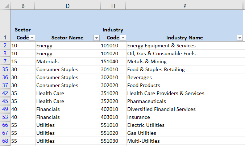Select cell with industry code 302020

click(x=113, y=85)
